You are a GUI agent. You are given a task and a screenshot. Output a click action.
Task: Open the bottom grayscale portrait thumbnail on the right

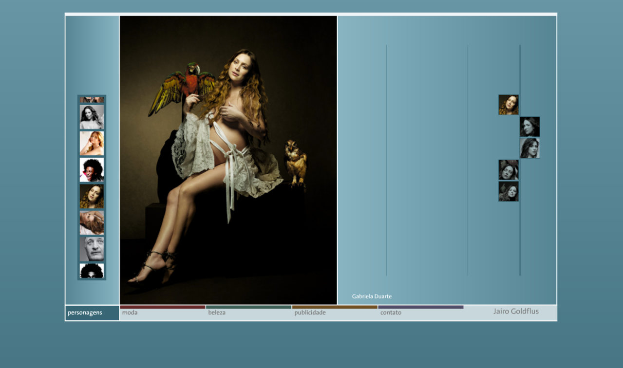coord(509,191)
